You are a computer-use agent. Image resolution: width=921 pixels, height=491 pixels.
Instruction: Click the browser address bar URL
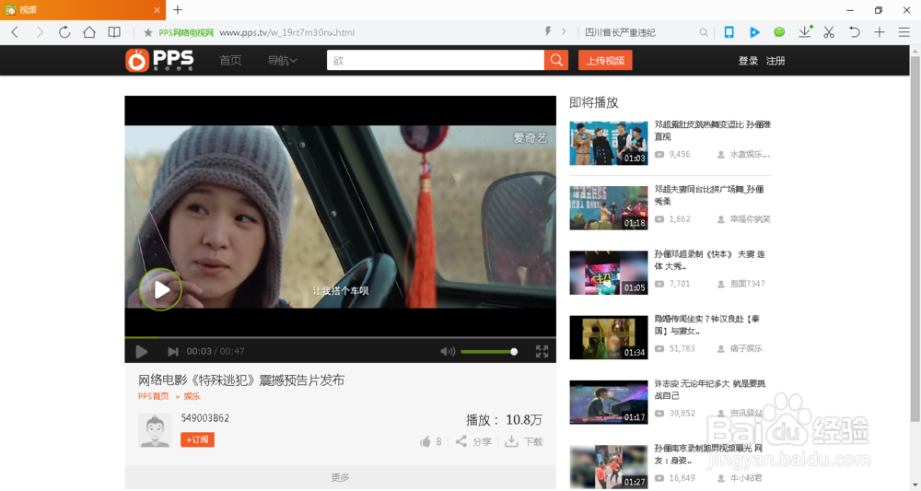[x=286, y=32]
